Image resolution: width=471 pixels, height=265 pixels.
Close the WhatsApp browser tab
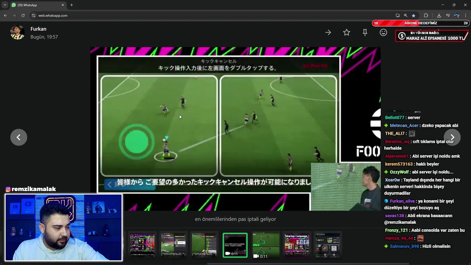coord(63,5)
